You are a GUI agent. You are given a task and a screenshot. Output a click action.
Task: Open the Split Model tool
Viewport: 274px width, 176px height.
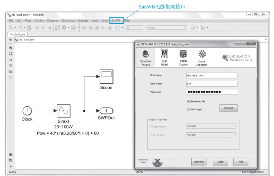[164, 58]
